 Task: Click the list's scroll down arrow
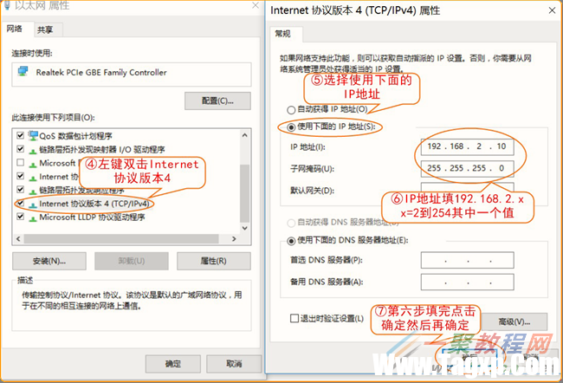[x=245, y=228]
